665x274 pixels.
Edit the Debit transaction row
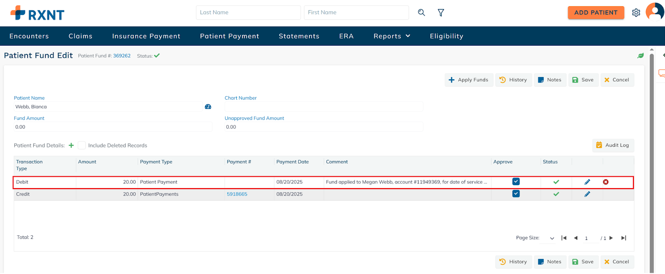587,182
